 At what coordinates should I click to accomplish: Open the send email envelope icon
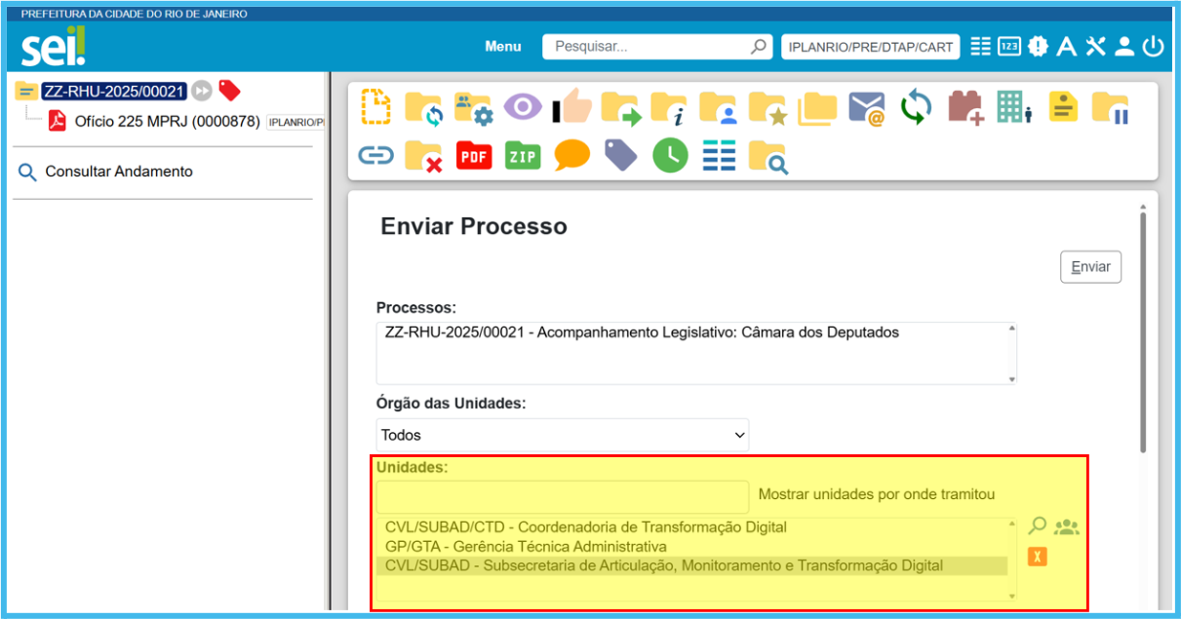coord(866,108)
